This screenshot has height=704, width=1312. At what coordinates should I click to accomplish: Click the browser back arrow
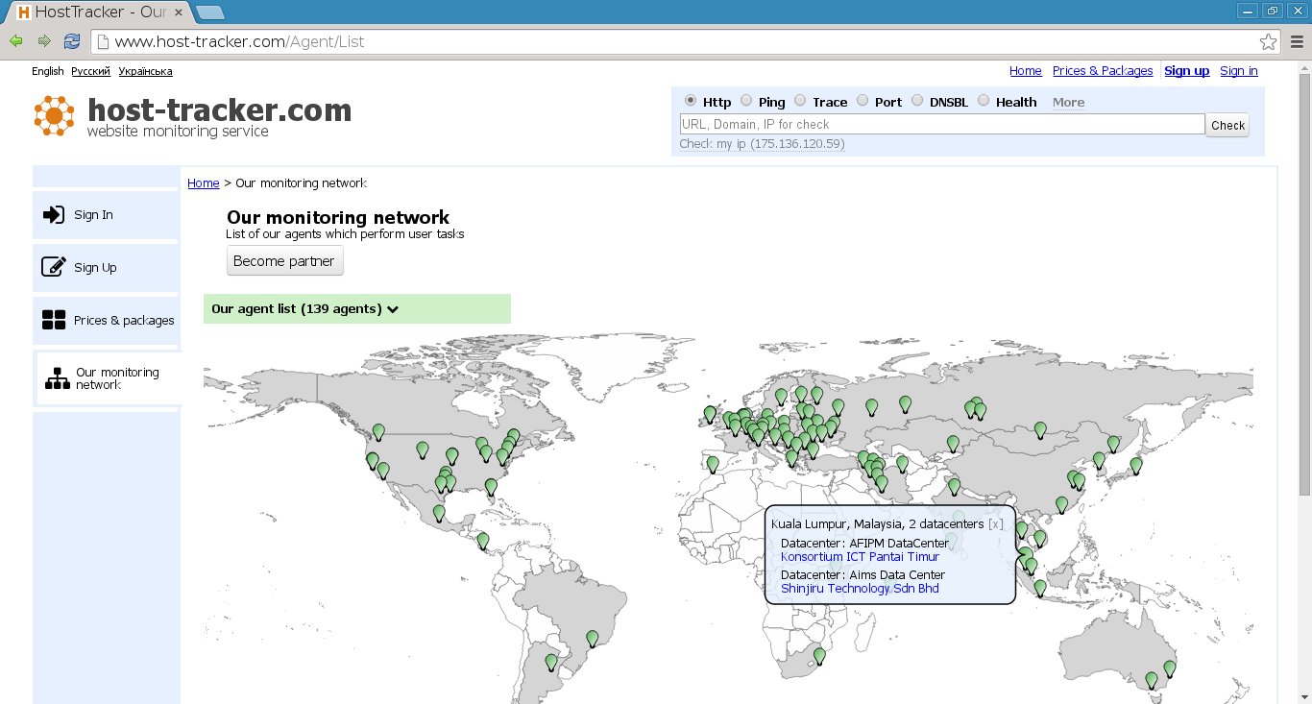coord(15,41)
